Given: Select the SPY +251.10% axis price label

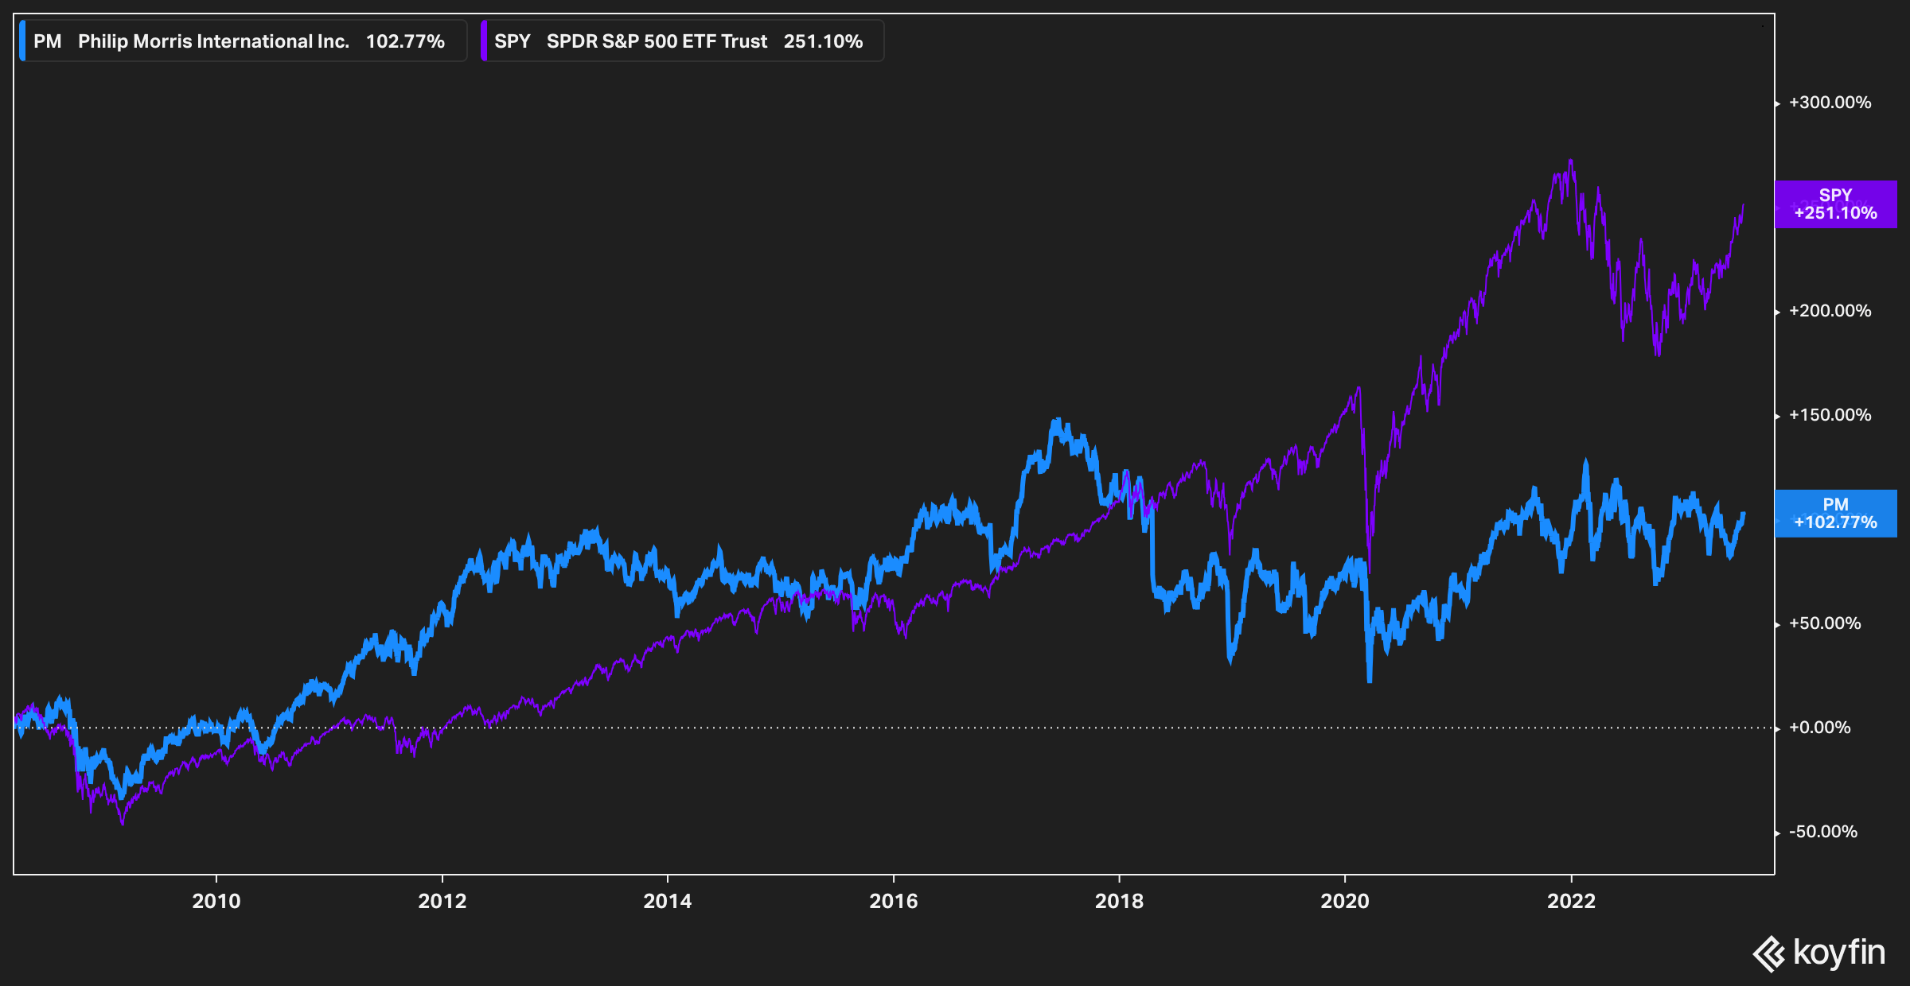Looking at the screenshot, I should (1834, 204).
